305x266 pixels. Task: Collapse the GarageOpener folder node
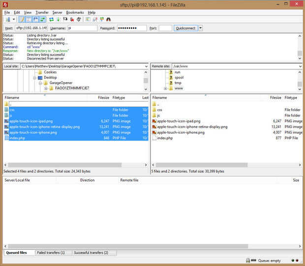(x=40, y=83)
